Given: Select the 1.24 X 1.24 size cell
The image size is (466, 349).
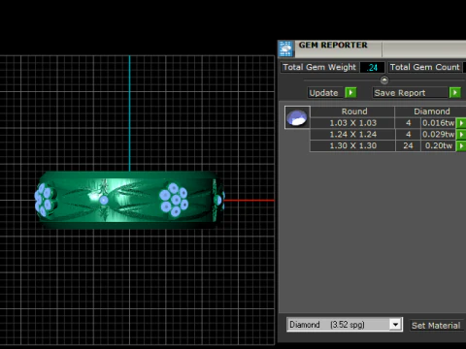Looking at the screenshot, I should tap(352, 135).
